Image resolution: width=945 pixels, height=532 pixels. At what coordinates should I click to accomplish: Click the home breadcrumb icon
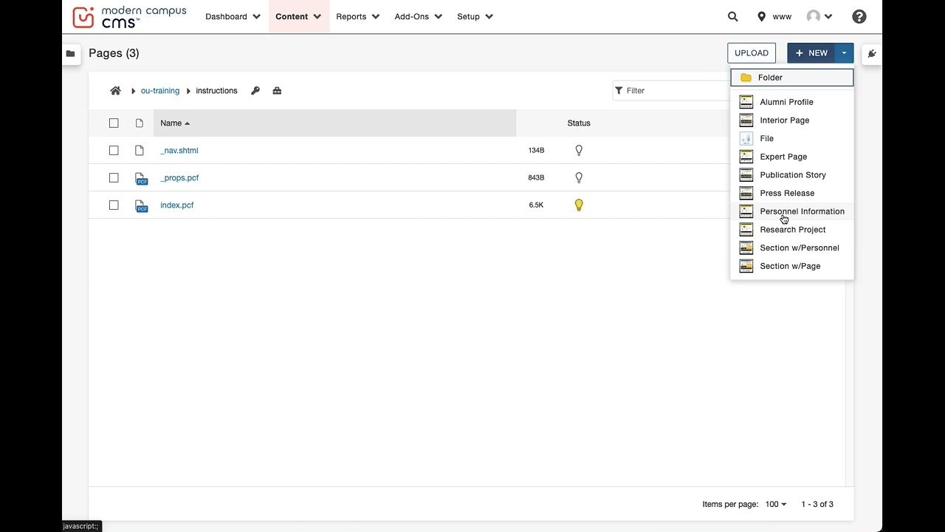[x=115, y=90]
